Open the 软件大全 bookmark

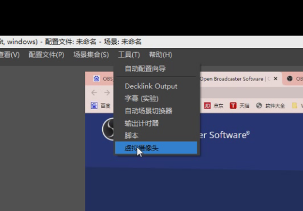click(270, 105)
